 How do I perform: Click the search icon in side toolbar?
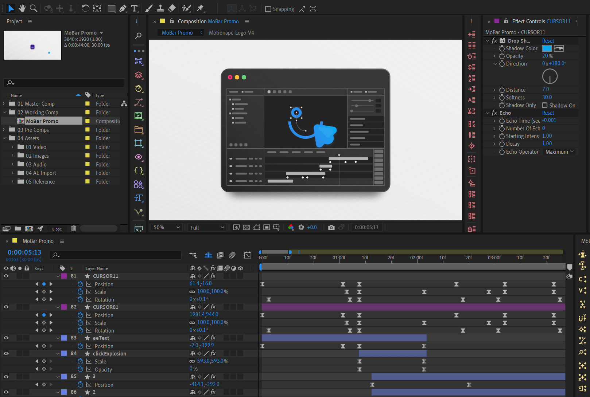click(x=138, y=36)
